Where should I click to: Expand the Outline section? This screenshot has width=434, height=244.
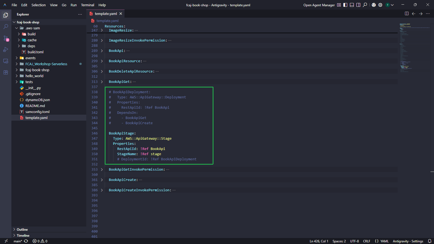(14, 230)
